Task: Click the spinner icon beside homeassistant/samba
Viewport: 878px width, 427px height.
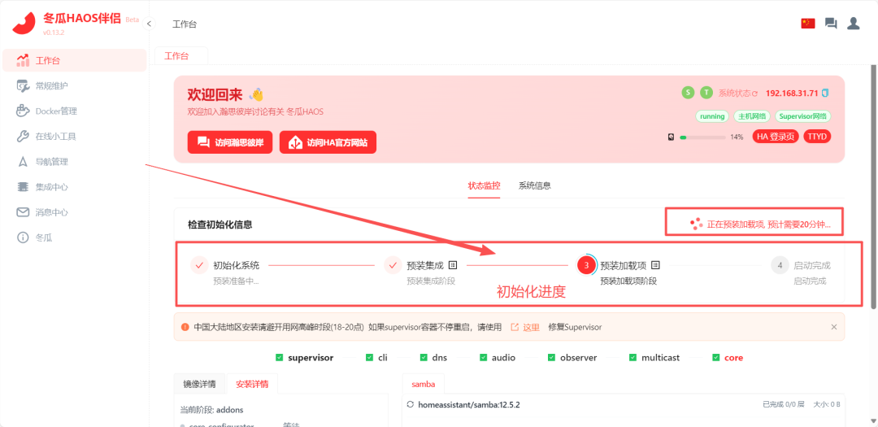Action: [410, 404]
